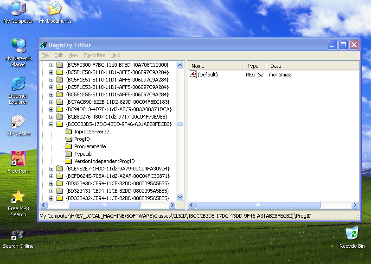Sort values by the Name column header
The image size is (371, 264).
[x=216, y=66]
